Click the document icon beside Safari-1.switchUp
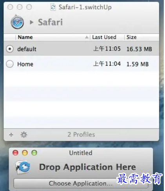 (x=53, y=7)
